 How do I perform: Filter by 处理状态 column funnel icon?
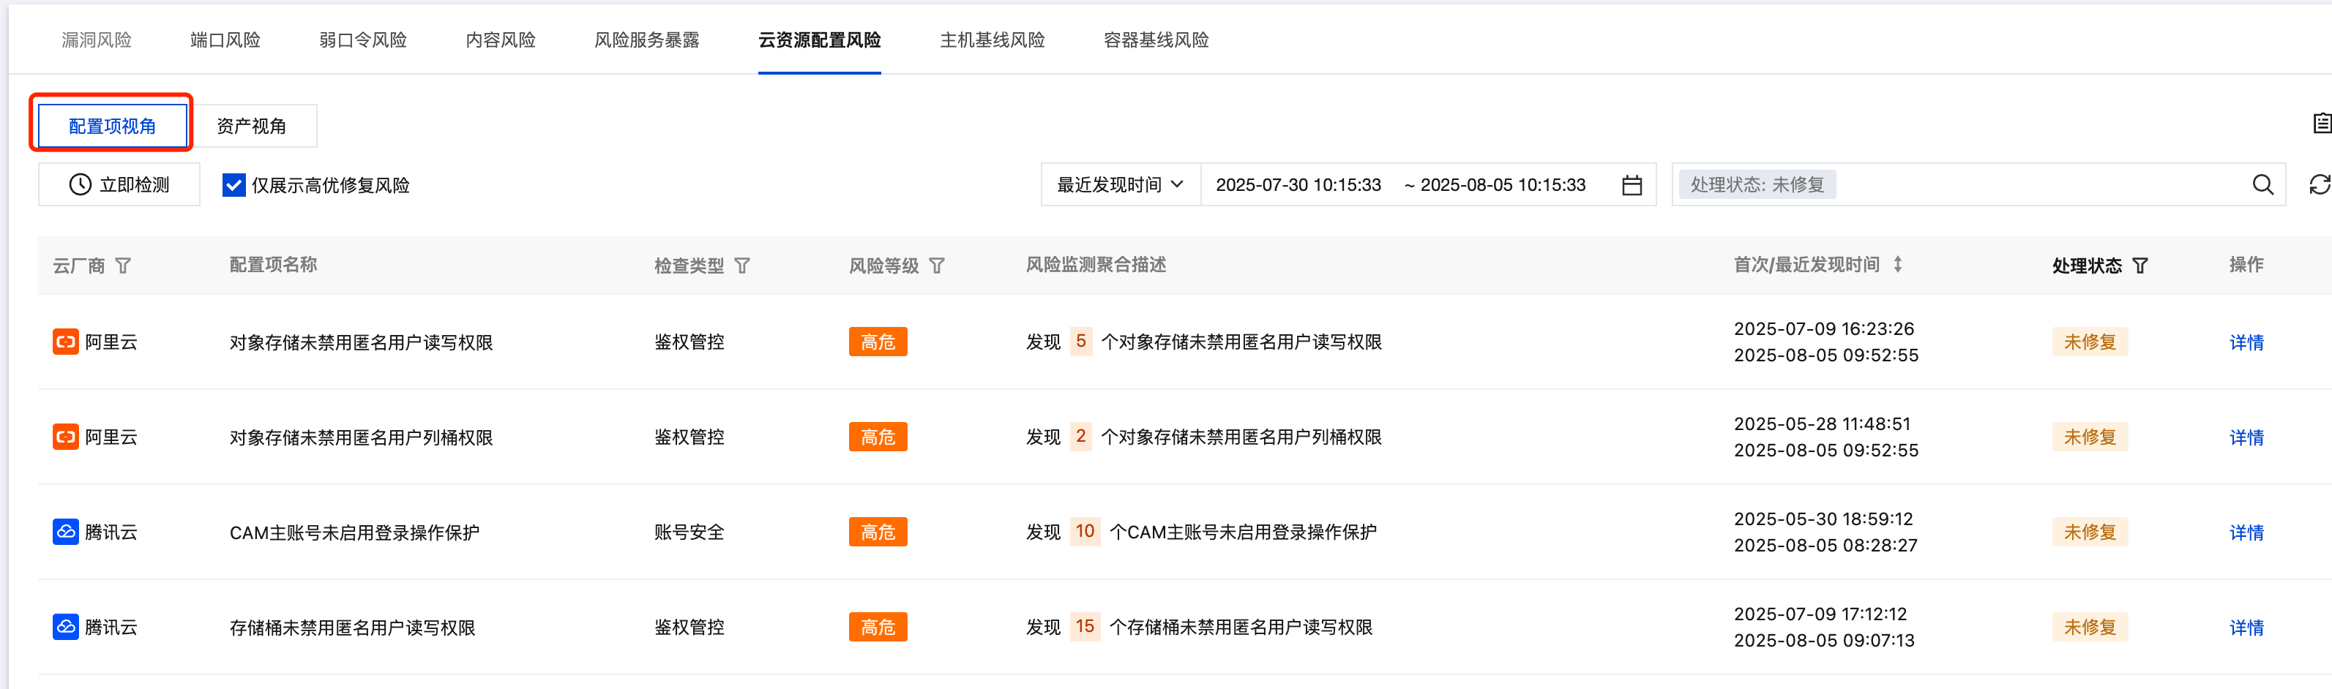point(2140,266)
